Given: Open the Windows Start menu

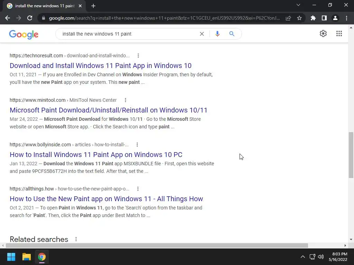Looking at the screenshot, I should point(11,257).
